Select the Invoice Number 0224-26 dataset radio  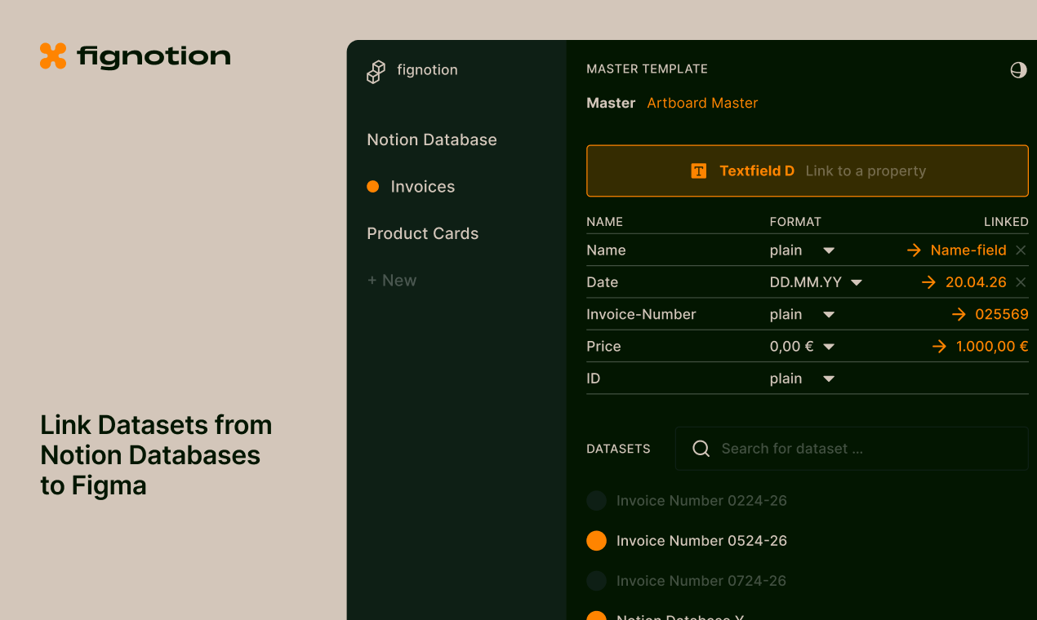coord(597,501)
